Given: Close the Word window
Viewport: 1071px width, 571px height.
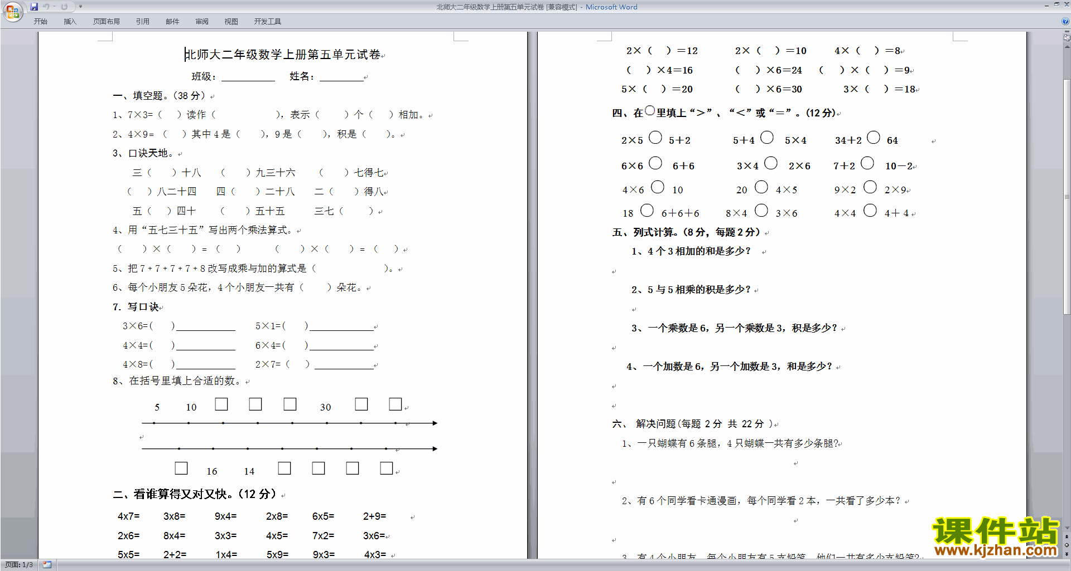Looking at the screenshot, I should tap(1066, 4).
